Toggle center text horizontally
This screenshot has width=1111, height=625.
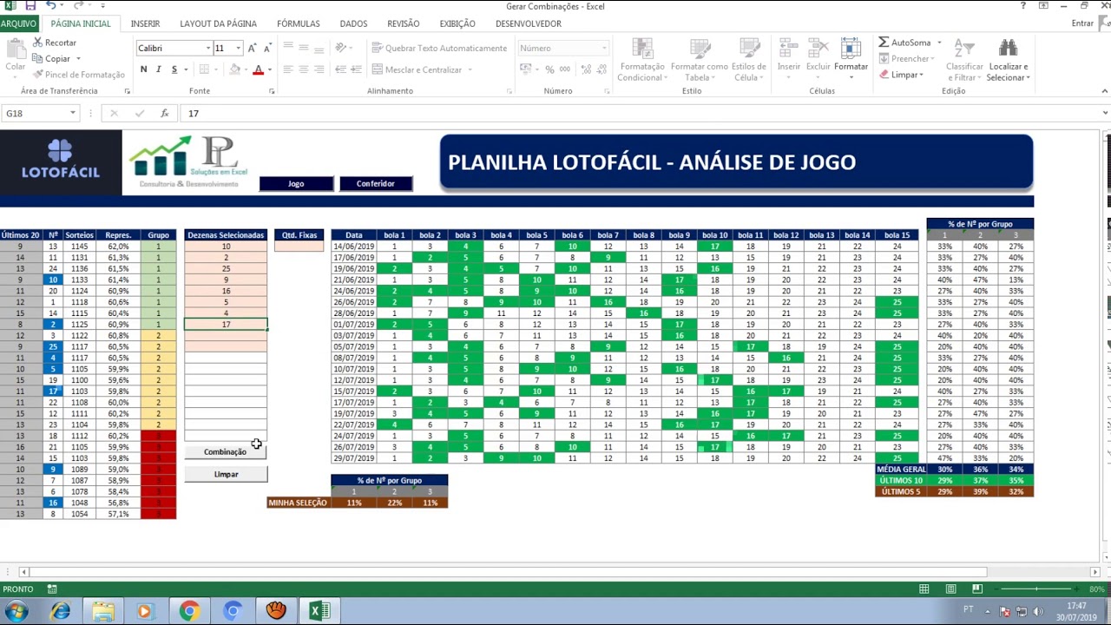pyautogui.click(x=304, y=69)
